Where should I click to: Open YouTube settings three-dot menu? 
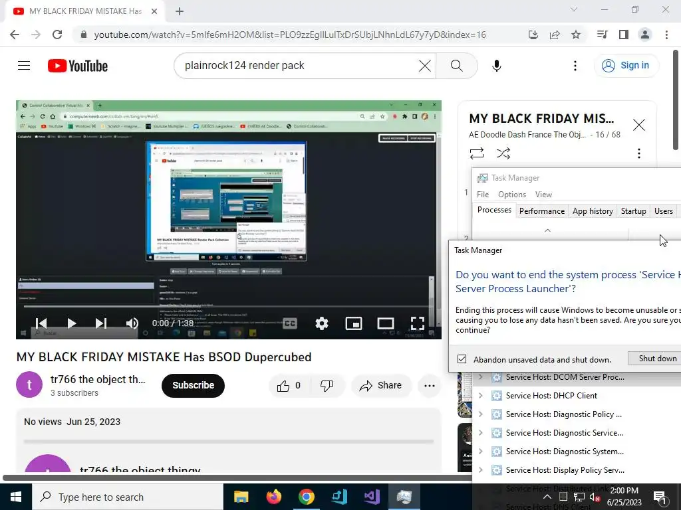[x=575, y=66]
